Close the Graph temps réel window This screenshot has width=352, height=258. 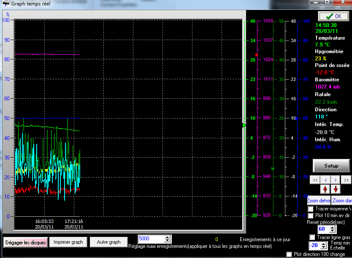pyautogui.click(x=343, y=2)
